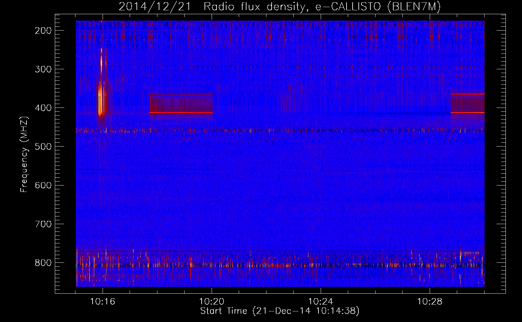Click the 10:20 time tick label
This screenshot has width=522, height=322.
coord(212,301)
